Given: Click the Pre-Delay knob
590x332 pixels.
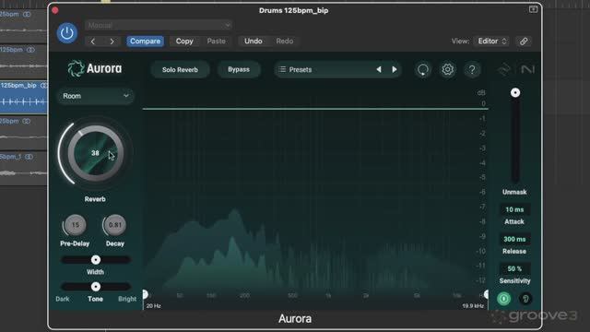Looking at the screenshot, I should (x=76, y=225).
